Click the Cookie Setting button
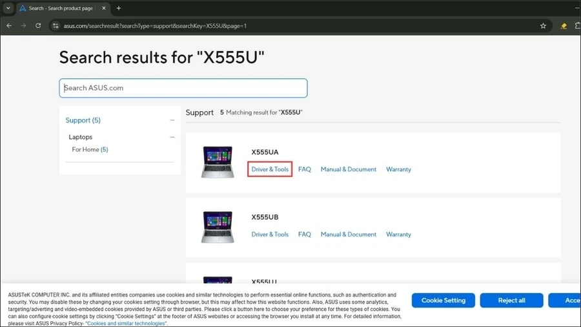Viewport: 581px width, 327px height. pos(443,301)
